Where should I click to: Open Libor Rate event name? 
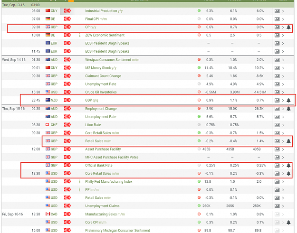[x=93, y=125]
